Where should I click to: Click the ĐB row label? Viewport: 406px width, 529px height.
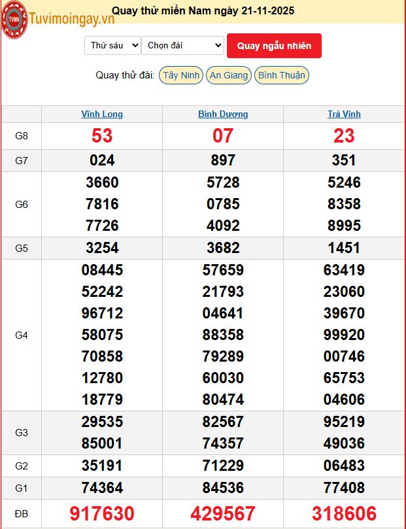pos(22,514)
